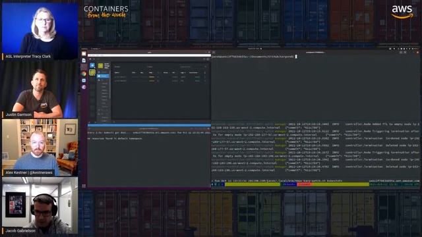422x237 pixels.
Task: Click 'No resources found in default namespace.' text
Action: pyautogui.click(x=115, y=138)
